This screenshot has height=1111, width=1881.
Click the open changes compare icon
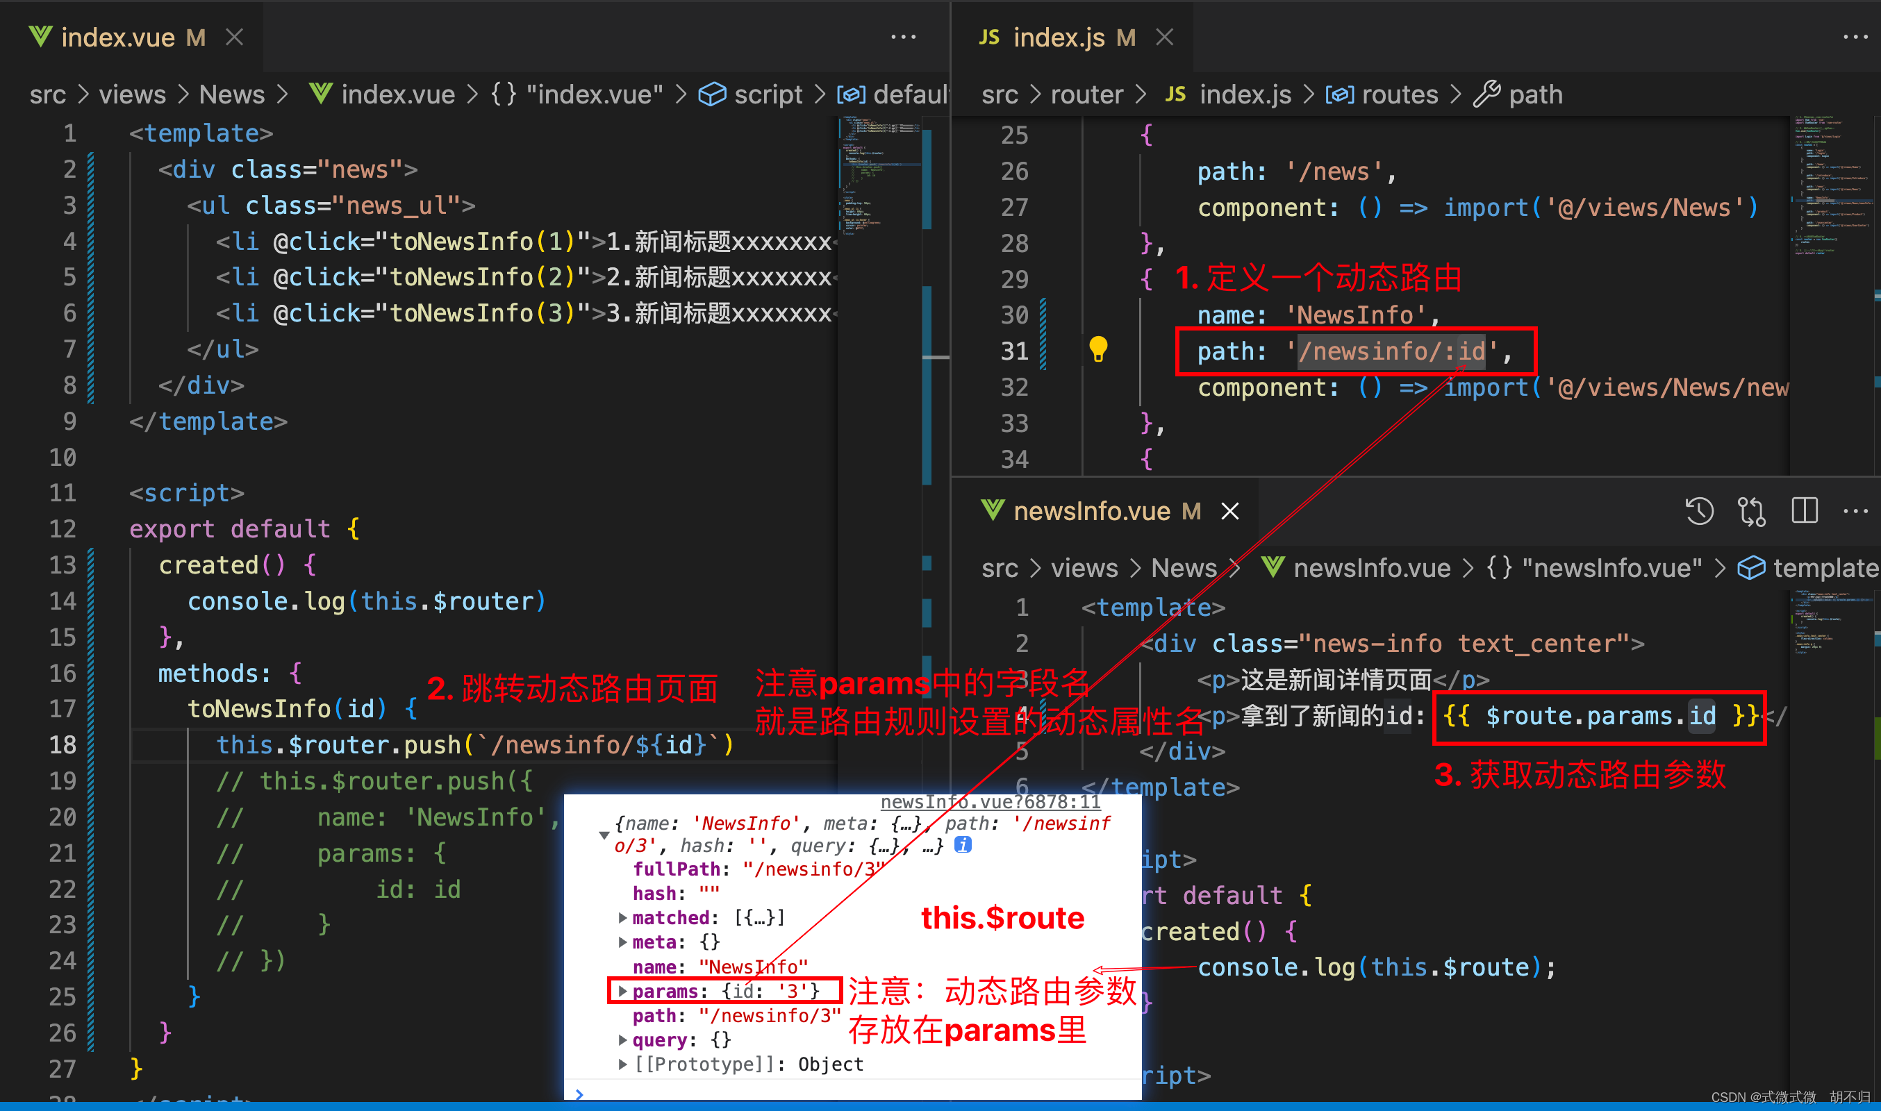point(1752,511)
